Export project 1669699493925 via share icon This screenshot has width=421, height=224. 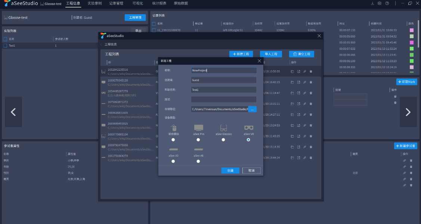tap(298, 125)
